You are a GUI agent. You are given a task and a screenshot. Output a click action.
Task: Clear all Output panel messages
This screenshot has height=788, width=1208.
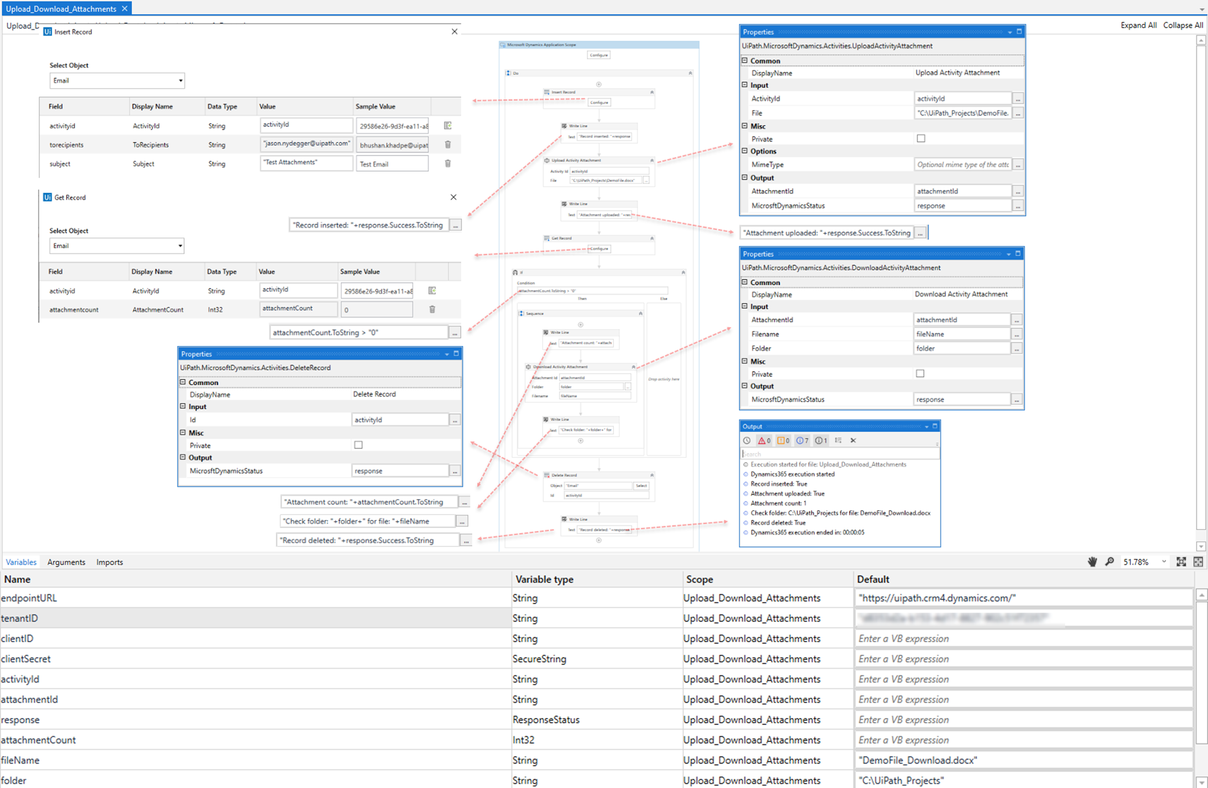coord(853,441)
